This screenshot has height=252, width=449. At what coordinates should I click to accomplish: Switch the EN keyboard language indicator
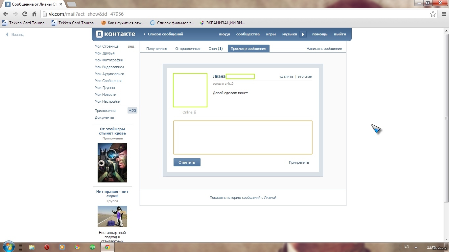pyautogui.click(x=407, y=246)
